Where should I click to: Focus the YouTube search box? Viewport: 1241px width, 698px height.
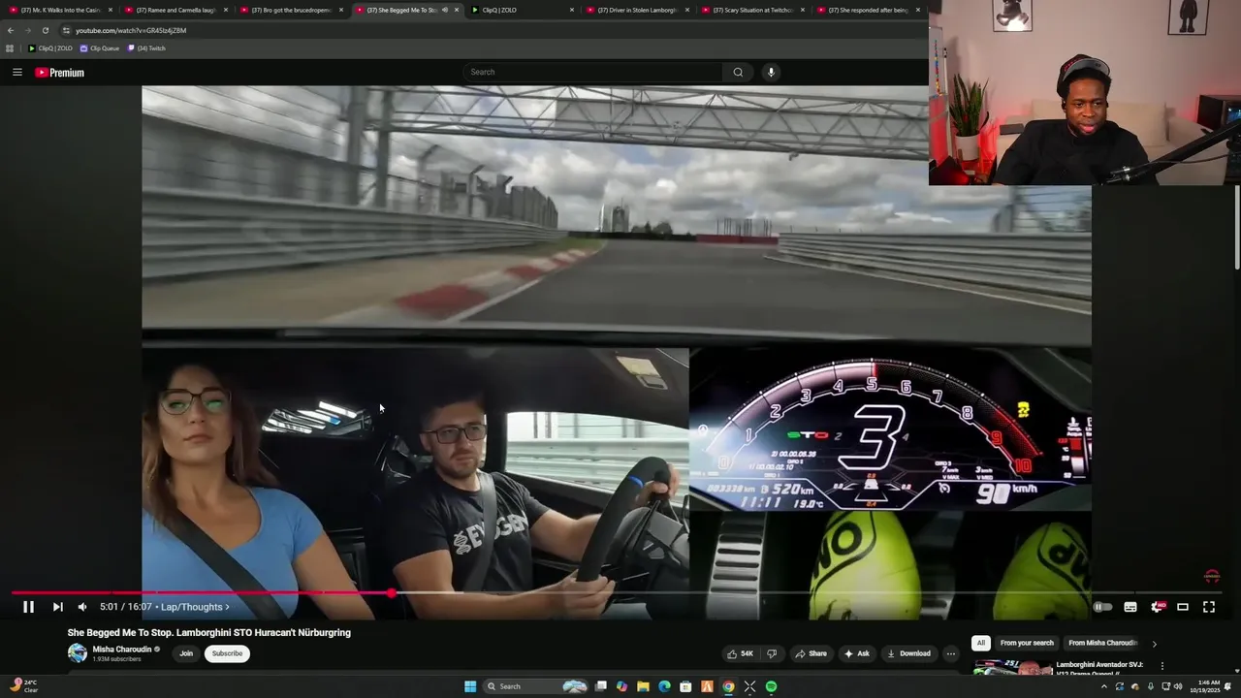click(592, 72)
